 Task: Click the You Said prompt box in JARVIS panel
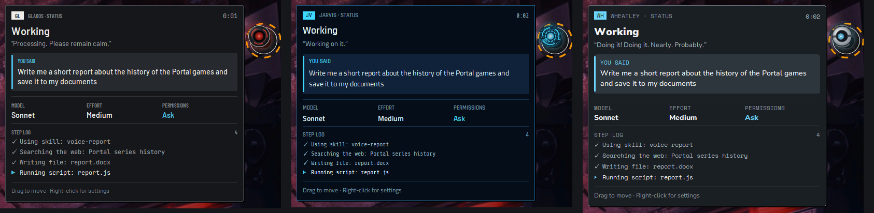pyautogui.click(x=416, y=74)
